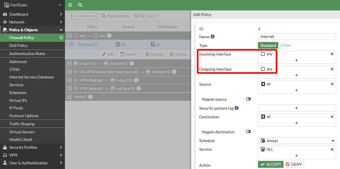Click the Disable policy button
Image resolution: width=340 pixels, height=169 pixels.
click(154, 54)
